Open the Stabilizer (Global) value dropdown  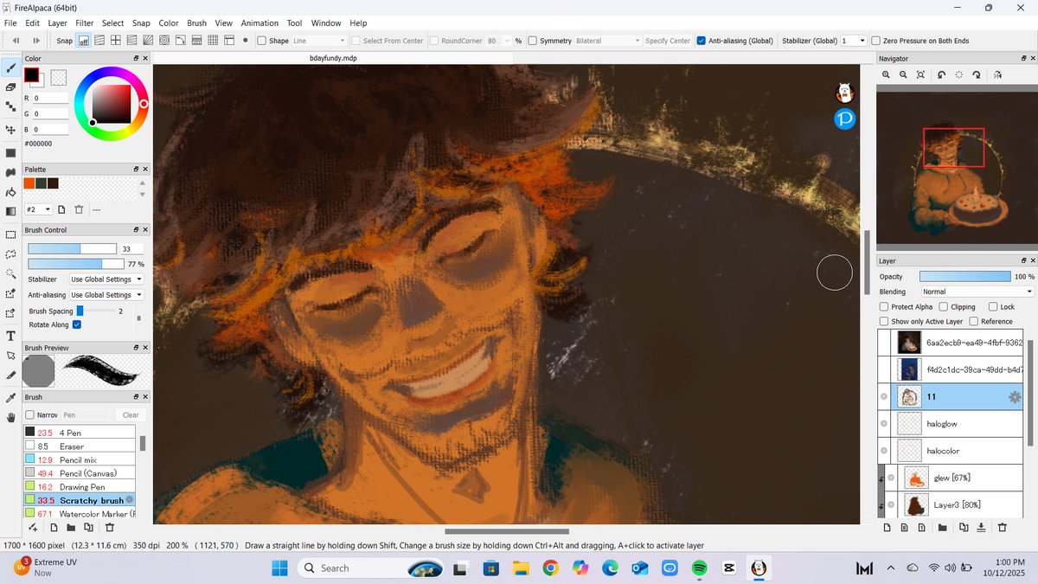[x=853, y=41]
